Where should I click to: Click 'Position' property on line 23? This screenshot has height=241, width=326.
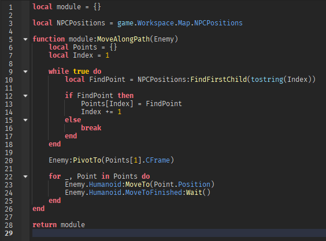194,184
